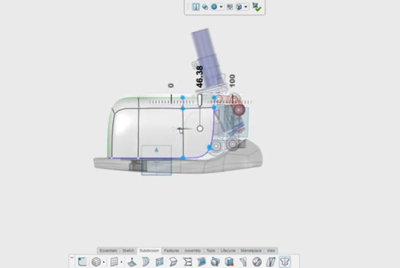Screen dimensions: 400x268
Task: Select the bridge ladder-shaped tool icon
Action: [x=187, y=262]
